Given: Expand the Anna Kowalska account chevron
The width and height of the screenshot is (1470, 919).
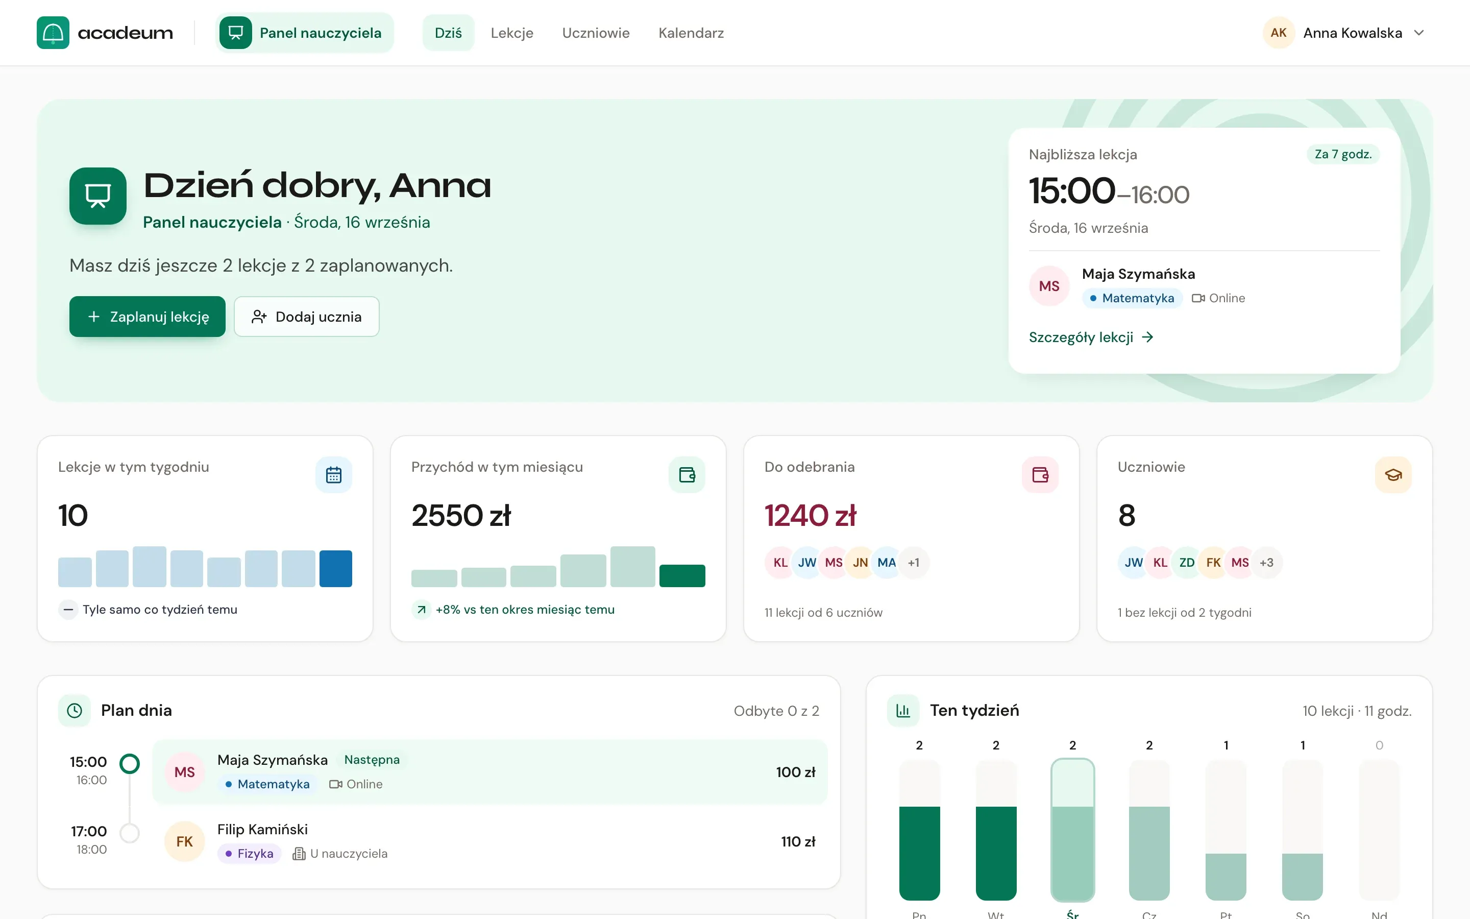Looking at the screenshot, I should click(x=1419, y=33).
